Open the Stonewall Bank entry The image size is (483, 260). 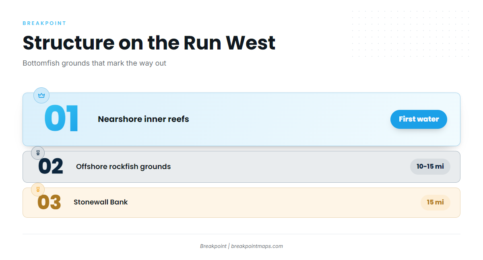point(101,202)
